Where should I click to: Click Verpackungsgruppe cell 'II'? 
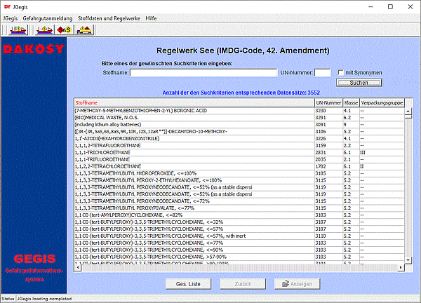tap(382, 166)
